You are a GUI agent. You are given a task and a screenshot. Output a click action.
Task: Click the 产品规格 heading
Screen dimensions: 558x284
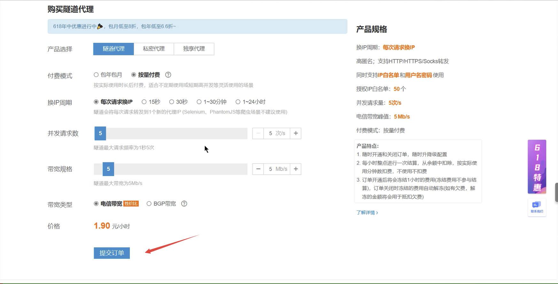(372, 29)
